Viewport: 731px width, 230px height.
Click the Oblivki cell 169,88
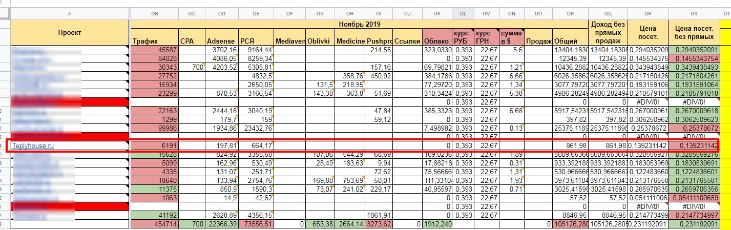point(320,180)
